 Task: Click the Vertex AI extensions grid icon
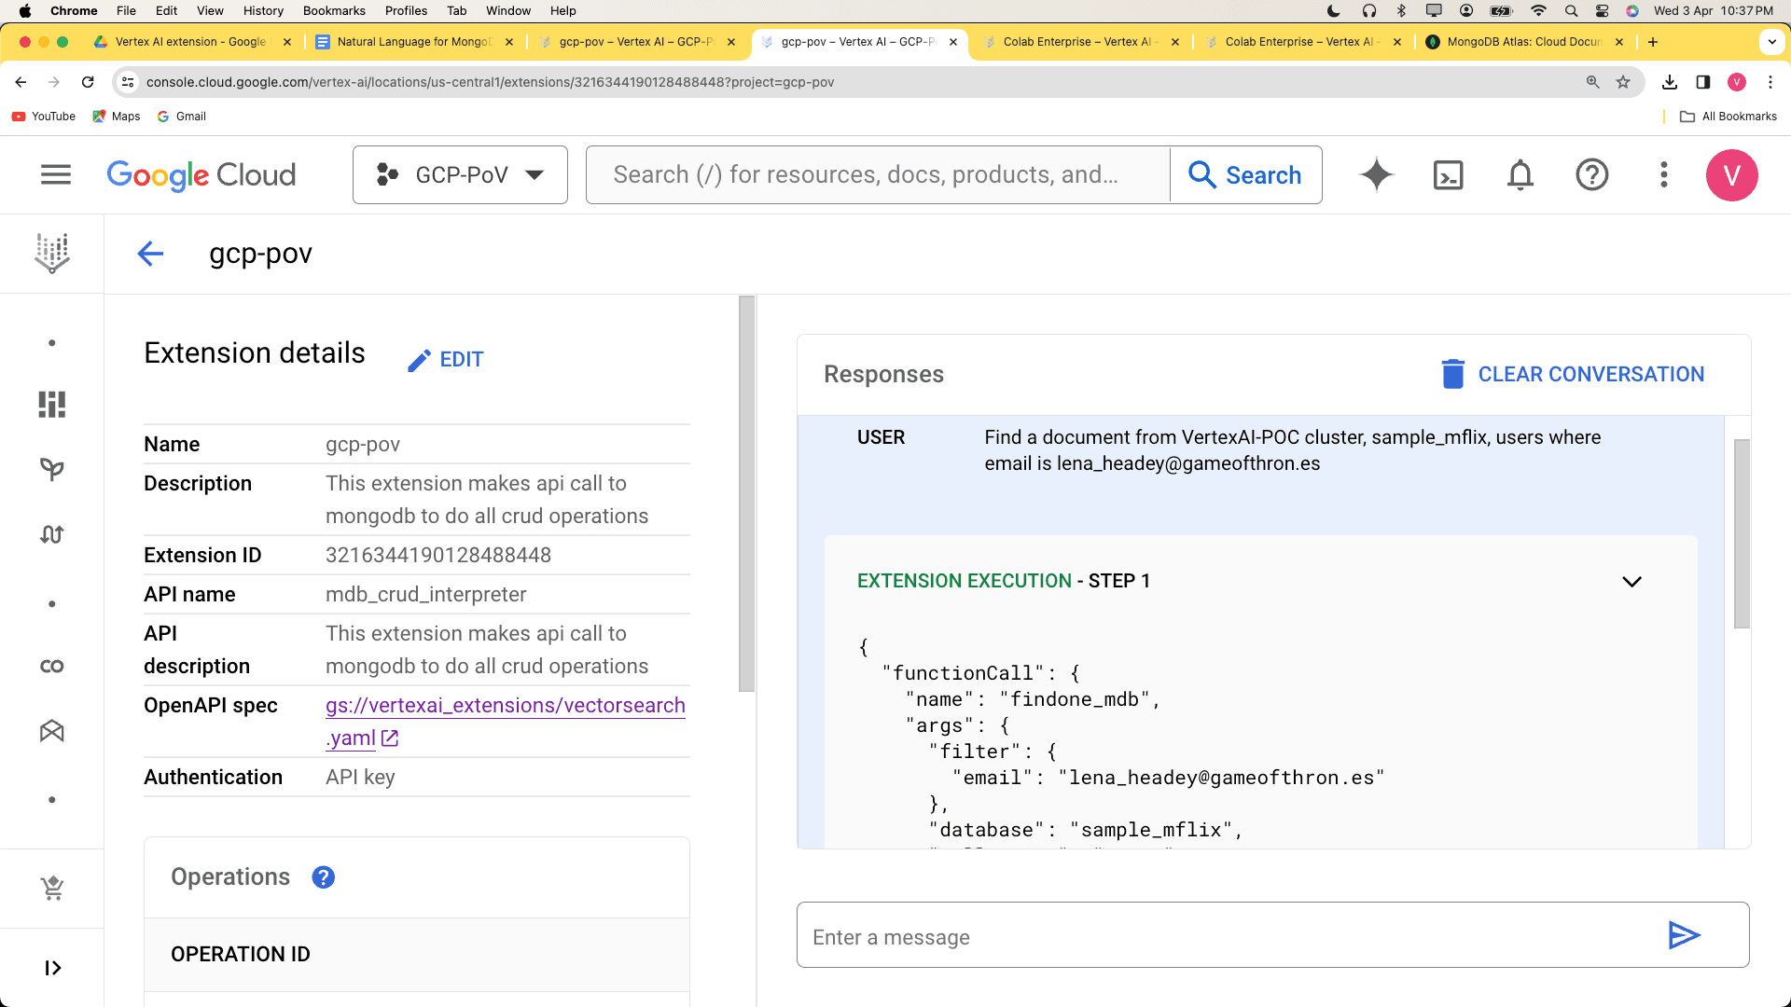[51, 405]
